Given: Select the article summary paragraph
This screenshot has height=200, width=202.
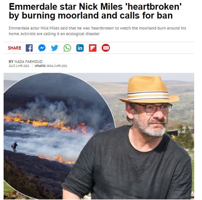Looking at the screenshot, I should click(x=97, y=31).
